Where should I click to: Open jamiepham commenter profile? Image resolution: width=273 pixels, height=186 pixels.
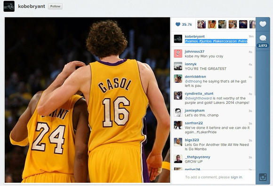[x=195, y=110]
